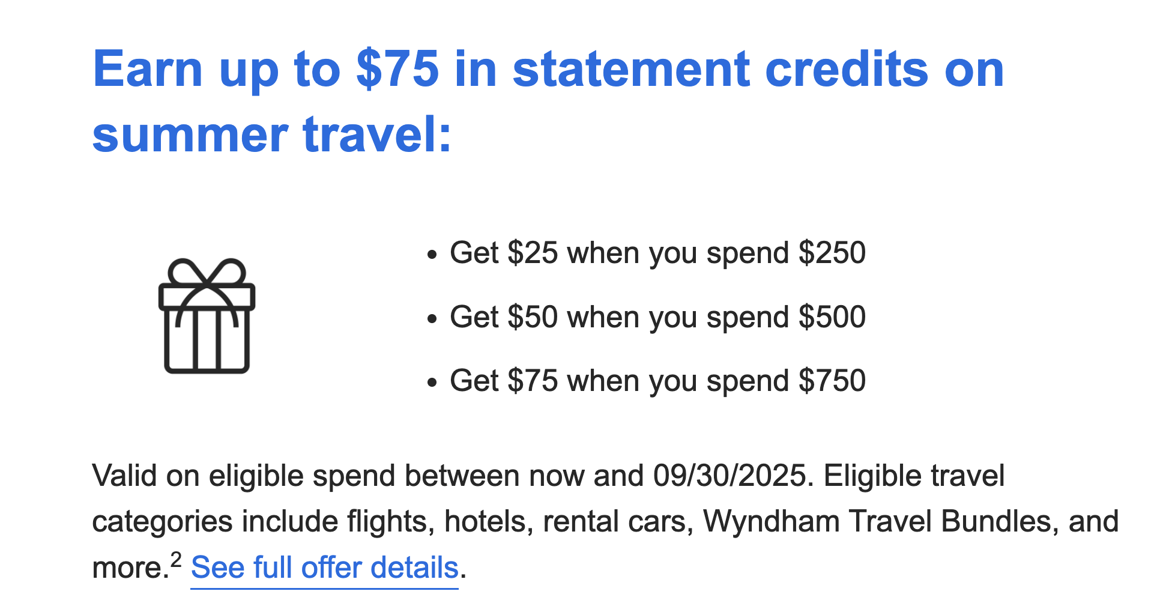Click the bullet before the $50 offer
This screenshot has width=1160, height=609.
[431, 319]
